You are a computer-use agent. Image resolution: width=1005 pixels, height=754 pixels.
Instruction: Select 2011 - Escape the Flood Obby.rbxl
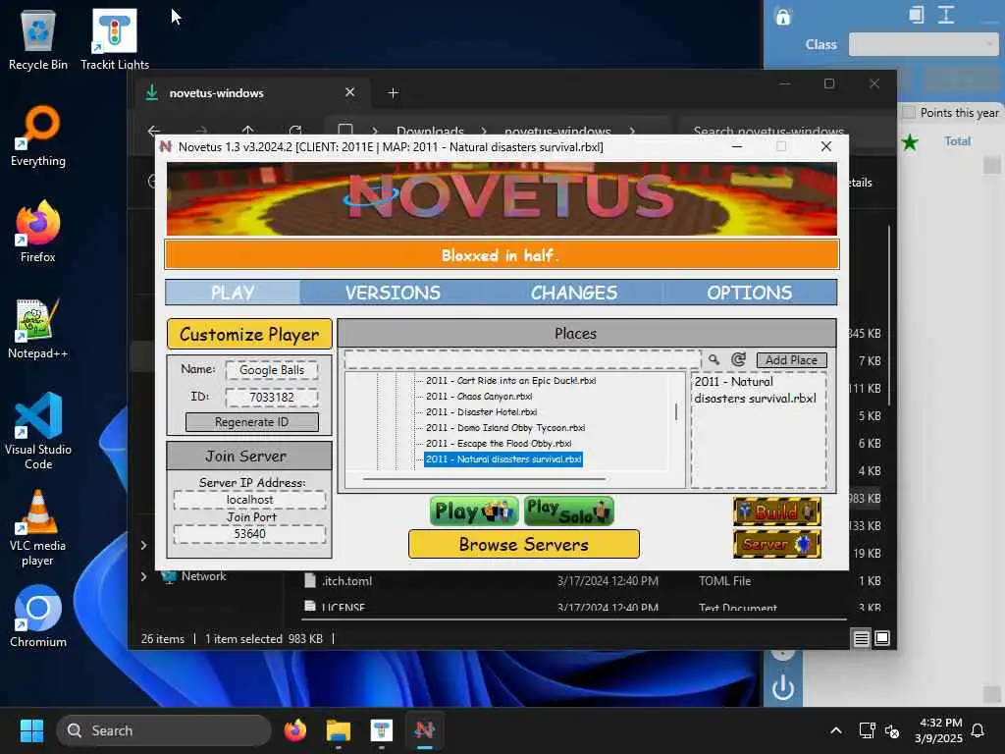click(x=498, y=443)
